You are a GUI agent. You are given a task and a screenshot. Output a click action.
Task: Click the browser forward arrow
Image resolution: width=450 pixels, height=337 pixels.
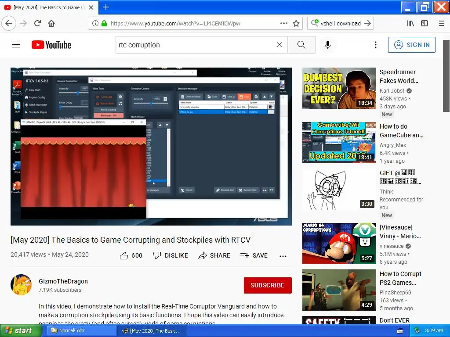coord(23,23)
